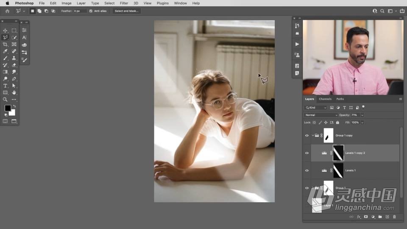The width and height of the screenshot is (407, 229).
Task: Select the Polygonal Lasso tool in toolbox
Action: click(5, 37)
